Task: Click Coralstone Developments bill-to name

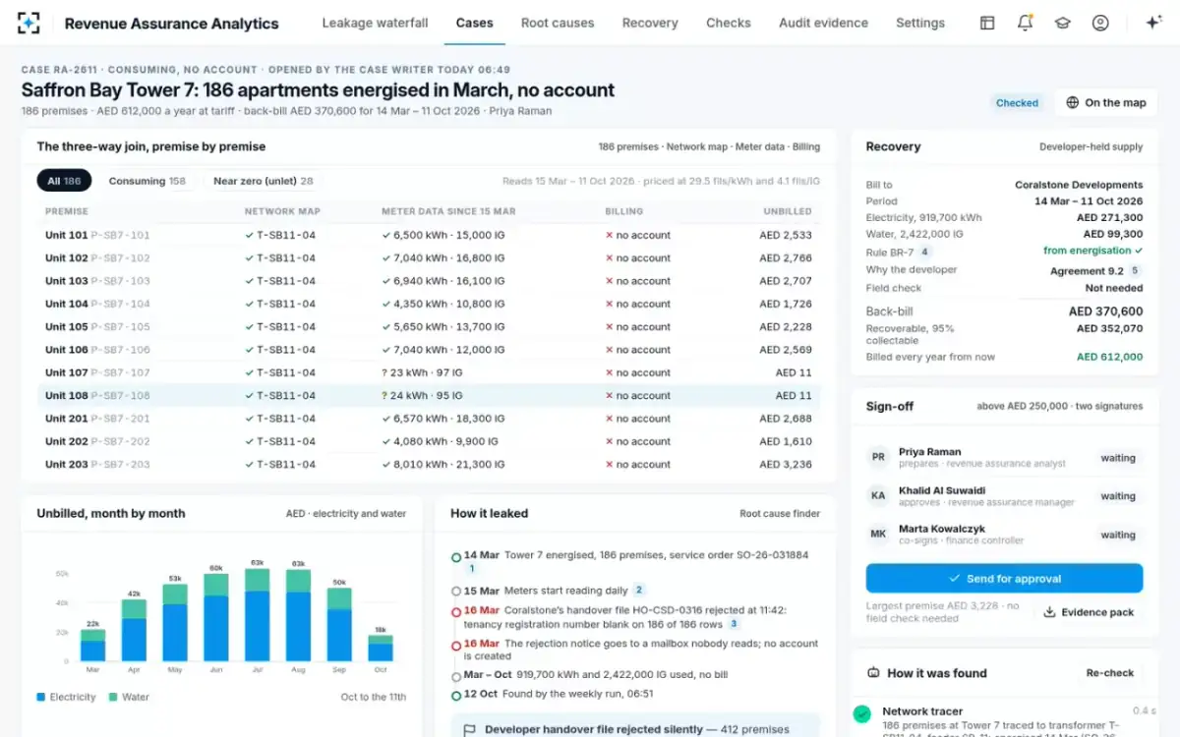Action: pos(1079,185)
